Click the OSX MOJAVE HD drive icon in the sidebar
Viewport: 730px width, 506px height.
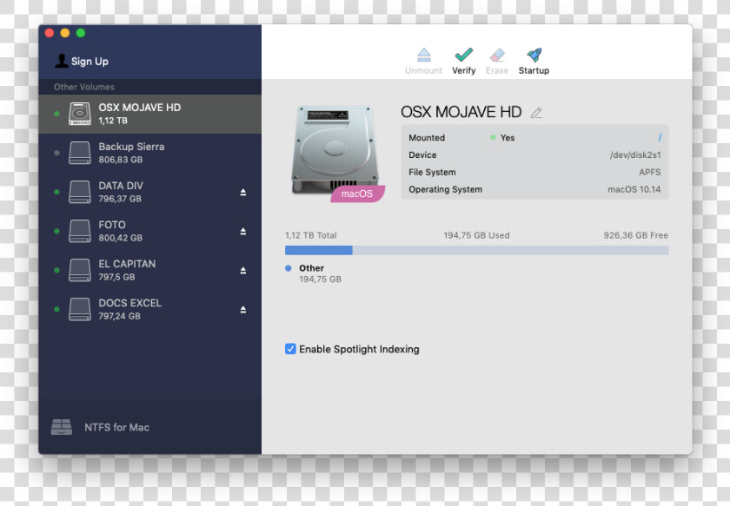[x=80, y=114]
